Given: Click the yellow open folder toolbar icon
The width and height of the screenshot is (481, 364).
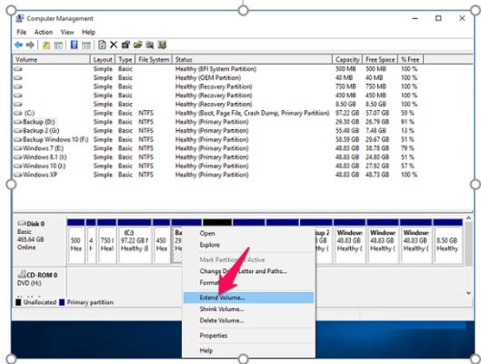Looking at the screenshot, I should [137, 45].
